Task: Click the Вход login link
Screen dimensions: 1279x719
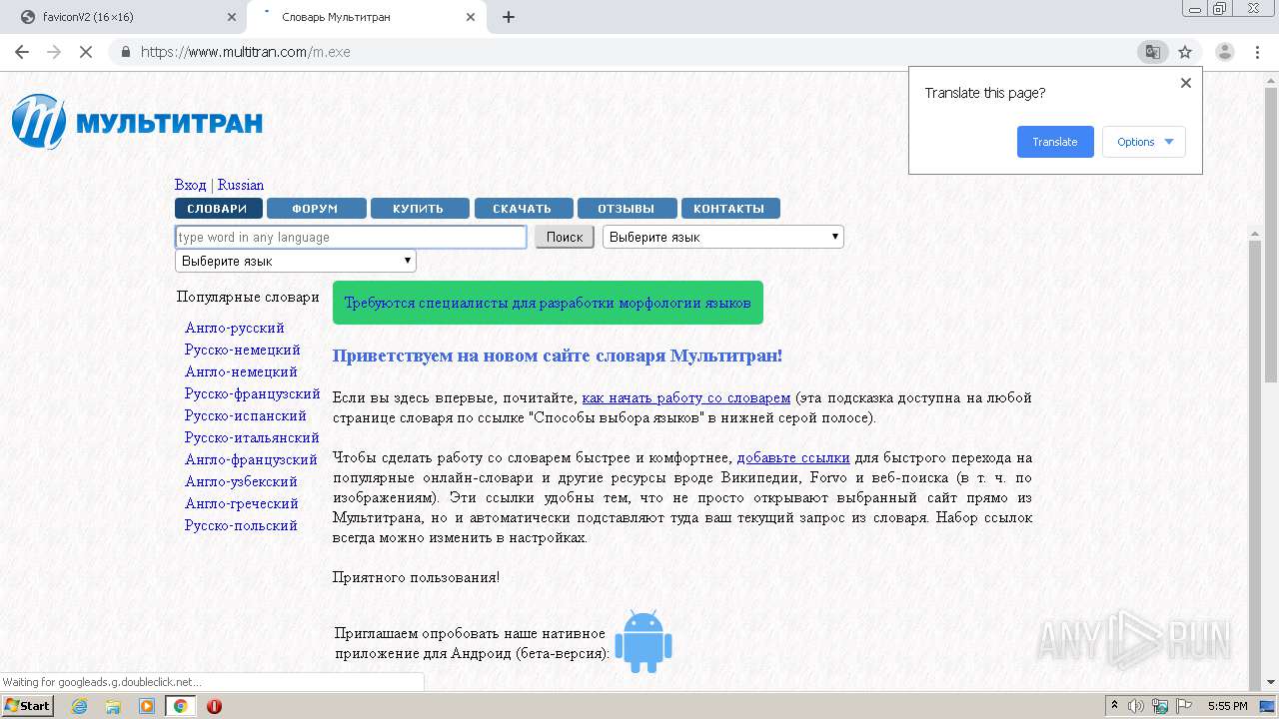Action: click(190, 185)
